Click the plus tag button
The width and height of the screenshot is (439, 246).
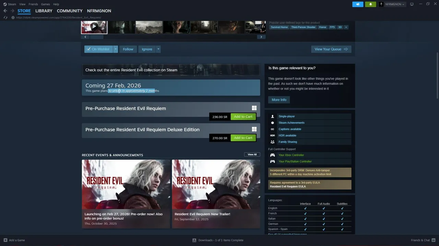[346, 27]
